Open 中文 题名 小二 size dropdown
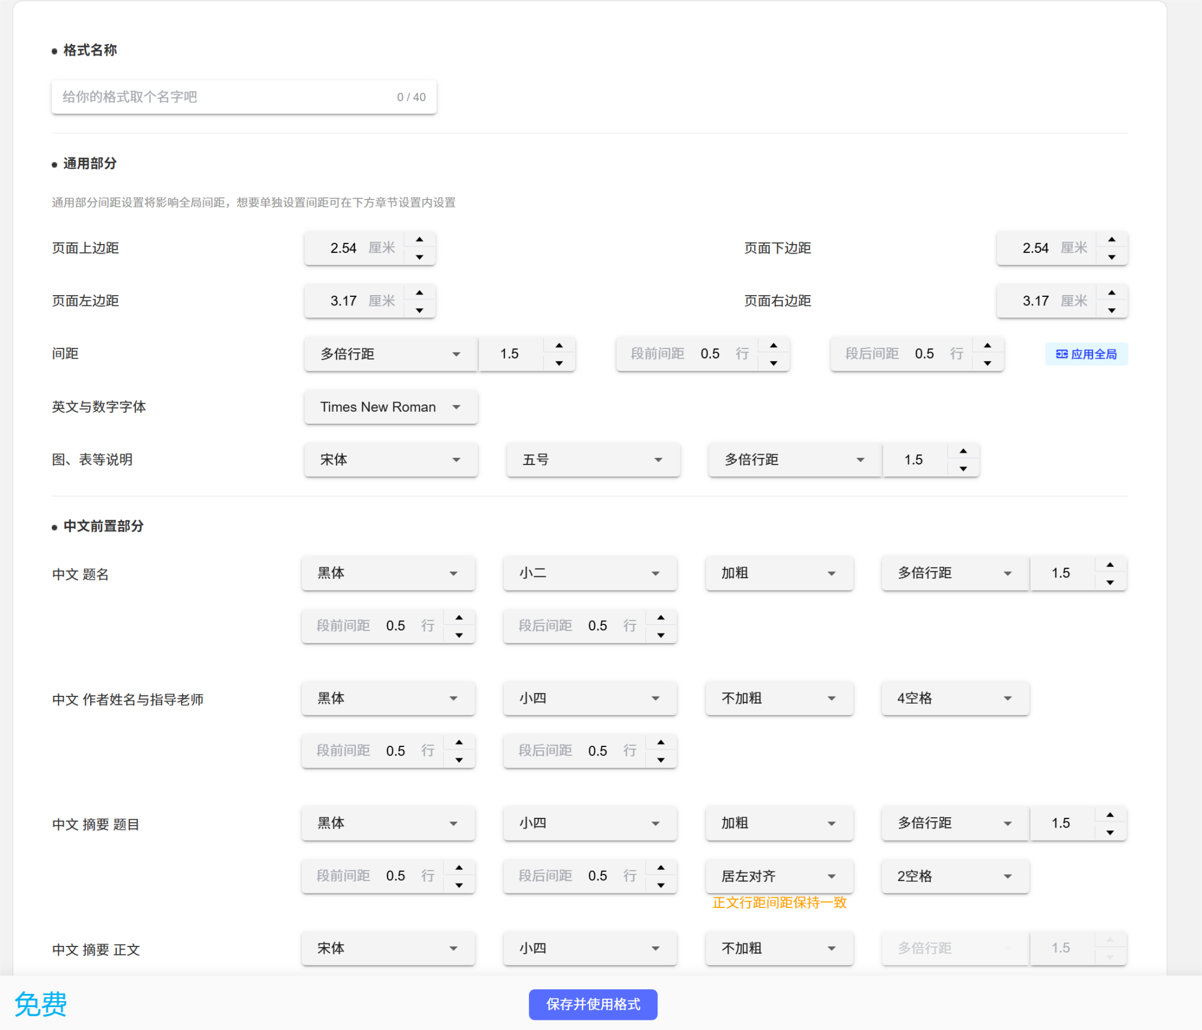This screenshot has width=1202, height=1030. coord(590,573)
